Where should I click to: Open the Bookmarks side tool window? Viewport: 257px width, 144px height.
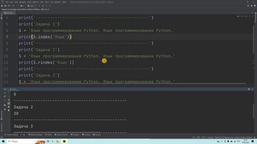(x=2, y=115)
